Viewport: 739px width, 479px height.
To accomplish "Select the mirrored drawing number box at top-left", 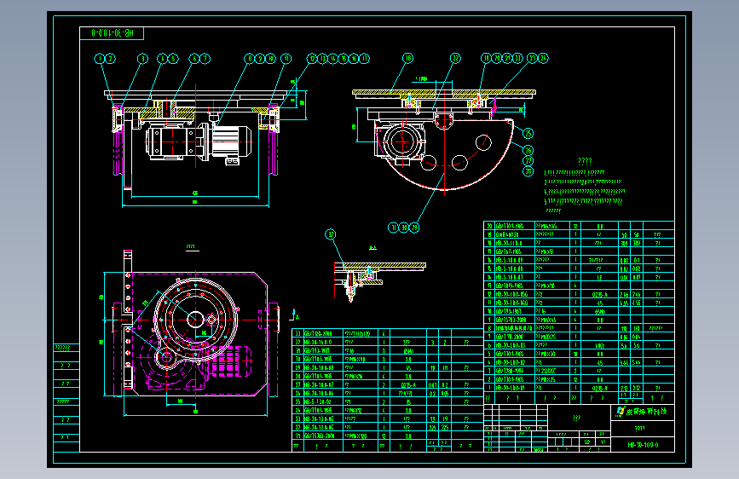I will 112,33.
